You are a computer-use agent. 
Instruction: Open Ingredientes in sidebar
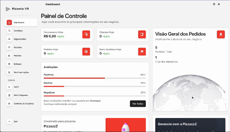coord(21,39)
